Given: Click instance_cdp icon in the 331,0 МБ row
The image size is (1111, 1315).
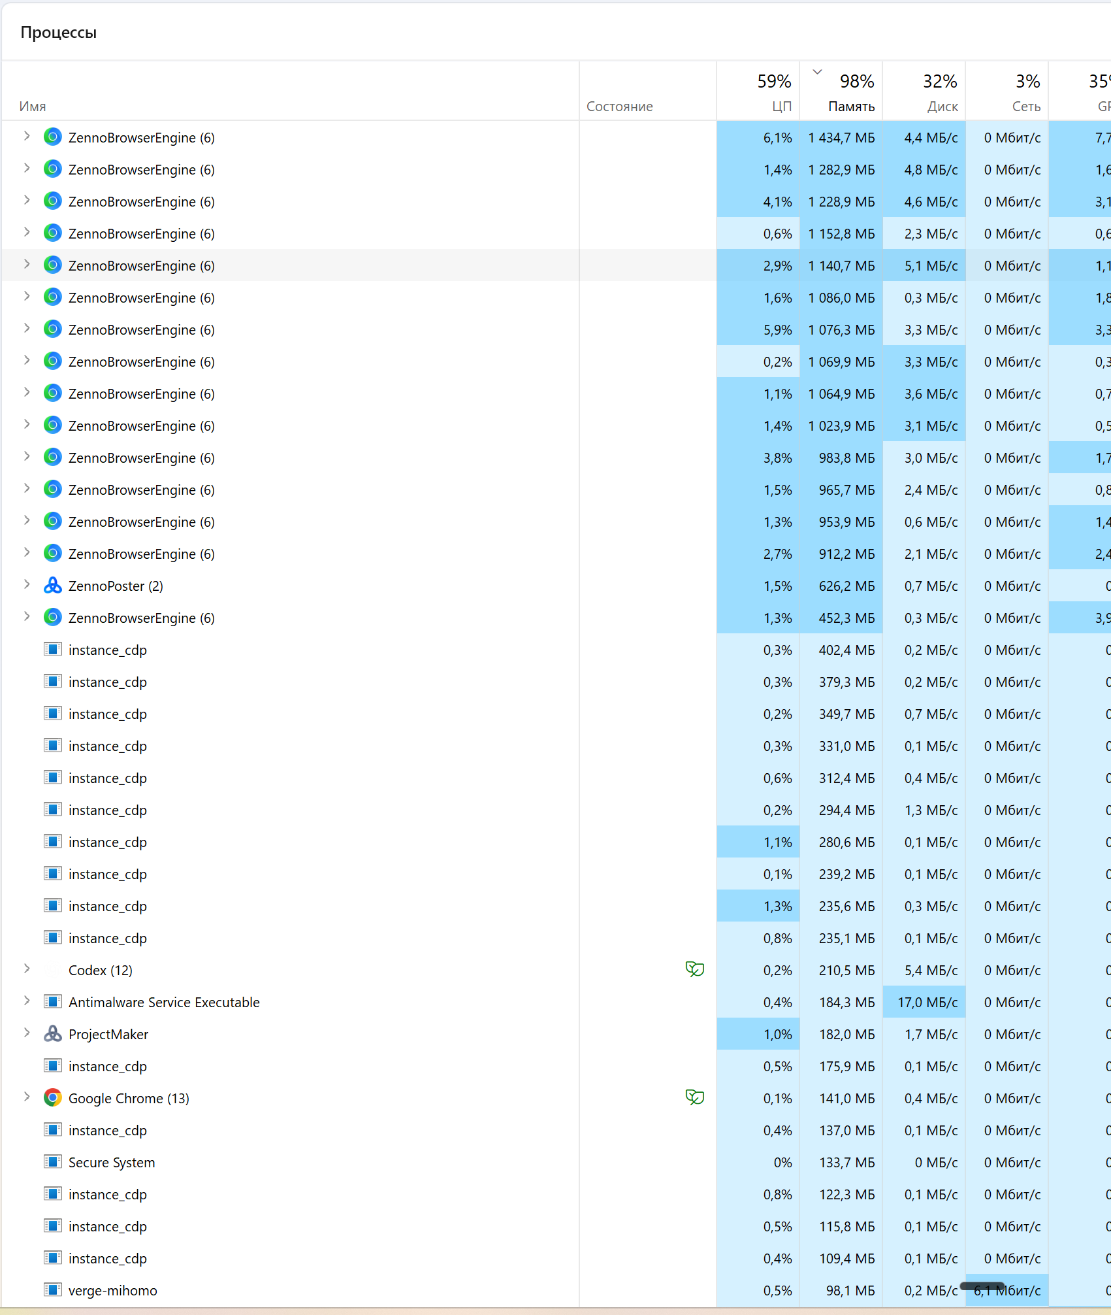Looking at the screenshot, I should [53, 746].
